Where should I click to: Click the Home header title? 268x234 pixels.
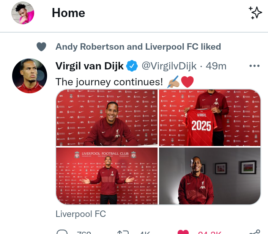click(x=68, y=13)
